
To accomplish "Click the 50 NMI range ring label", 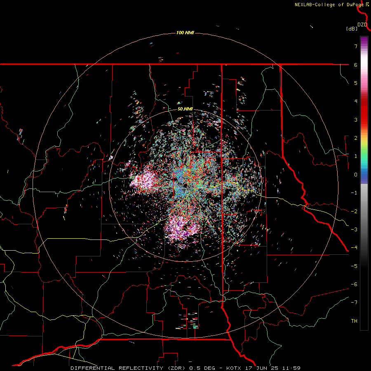I will [185, 109].
